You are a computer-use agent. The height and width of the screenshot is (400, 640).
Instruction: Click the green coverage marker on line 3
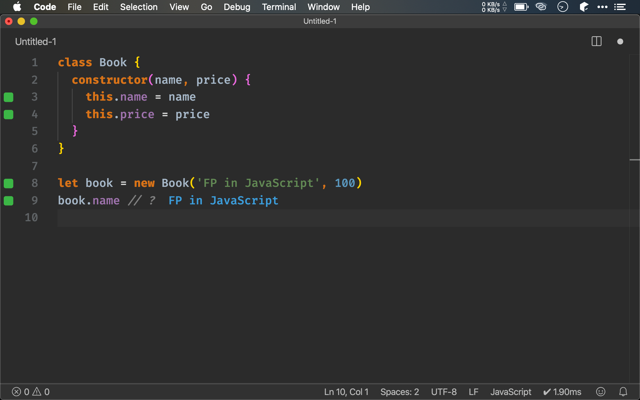[x=9, y=97]
